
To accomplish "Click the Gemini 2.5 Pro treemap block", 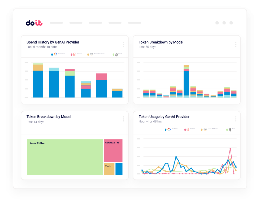I will point(113,151).
